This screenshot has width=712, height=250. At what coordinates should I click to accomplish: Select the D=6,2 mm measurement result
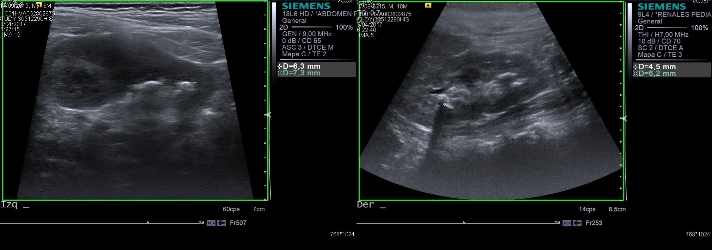(657, 74)
